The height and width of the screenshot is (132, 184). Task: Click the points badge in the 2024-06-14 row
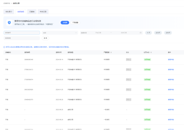coord(128,59)
